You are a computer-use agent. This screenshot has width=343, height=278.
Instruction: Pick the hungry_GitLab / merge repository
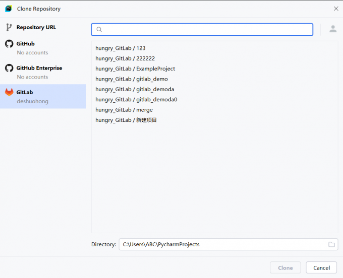(x=124, y=110)
